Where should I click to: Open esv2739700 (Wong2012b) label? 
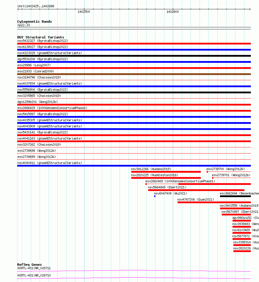226,169
